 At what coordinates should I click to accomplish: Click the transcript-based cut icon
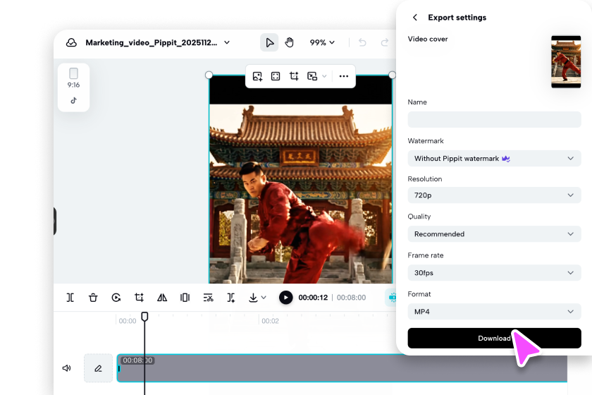[x=208, y=298]
